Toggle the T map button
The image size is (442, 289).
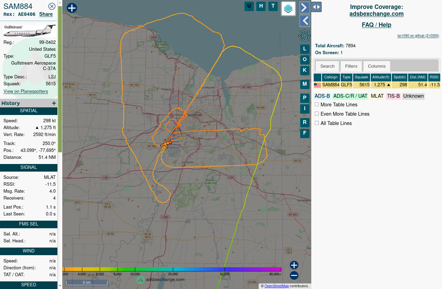273,6
